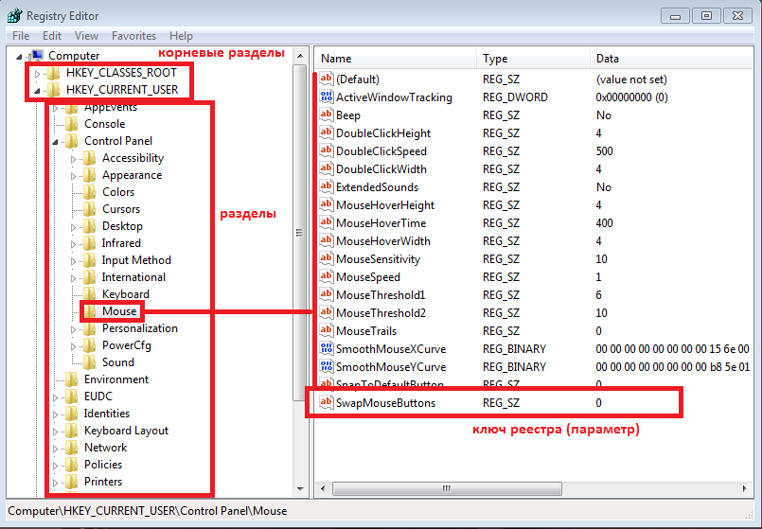Expand the Input Method key arrow
The width and height of the screenshot is (762, 529).
coord(74,261)
